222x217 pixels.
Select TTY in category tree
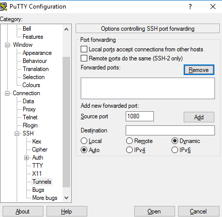37,166
